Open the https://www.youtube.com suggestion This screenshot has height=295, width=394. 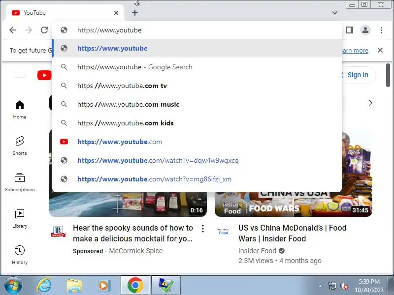197,142
